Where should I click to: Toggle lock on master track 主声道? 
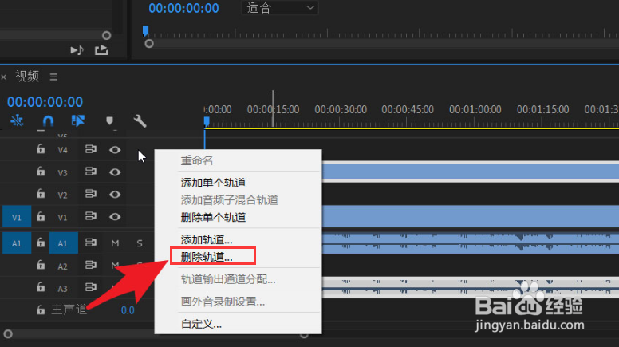coord(41,310)
